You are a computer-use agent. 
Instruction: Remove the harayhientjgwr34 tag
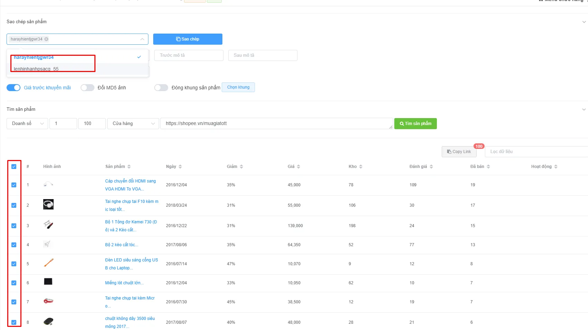pos(46,39)
